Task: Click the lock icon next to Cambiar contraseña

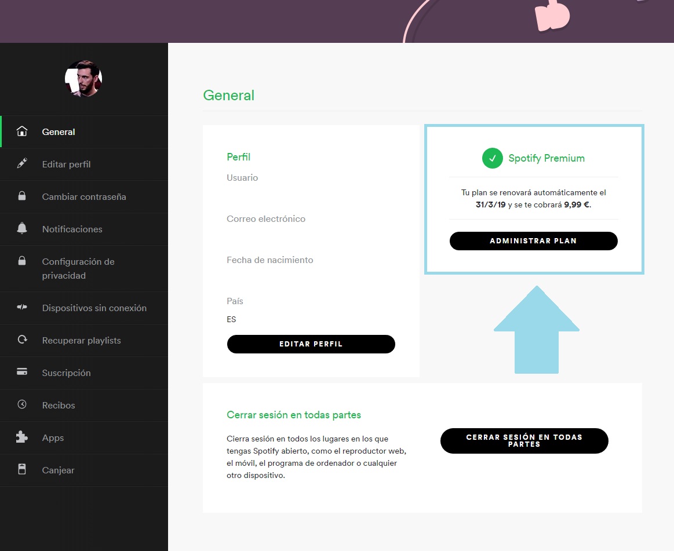Action: pos(22,196)
